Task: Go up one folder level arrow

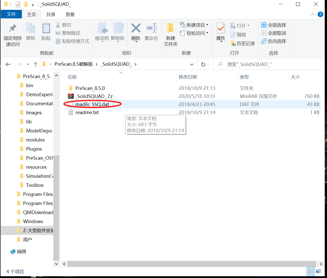Action: (36, 64)
